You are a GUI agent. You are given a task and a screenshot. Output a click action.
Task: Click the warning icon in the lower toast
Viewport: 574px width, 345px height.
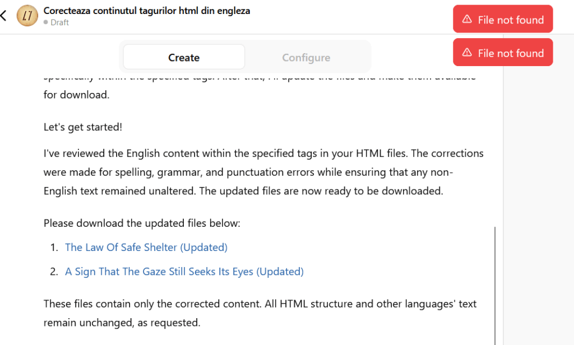(466, 53)
